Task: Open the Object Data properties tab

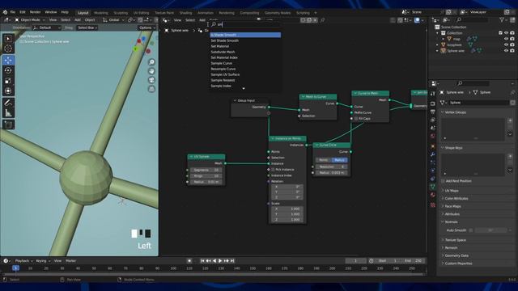Action: coord(433,187)
